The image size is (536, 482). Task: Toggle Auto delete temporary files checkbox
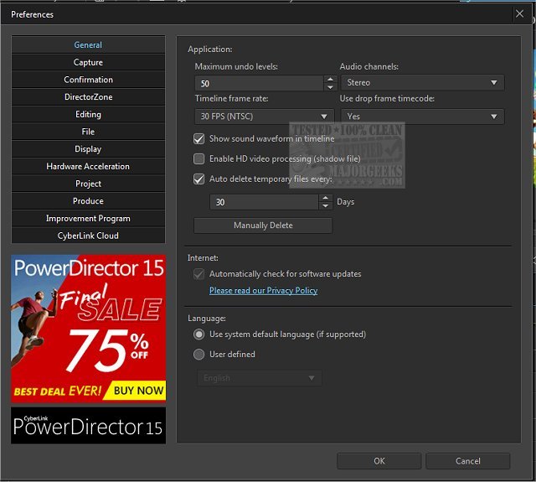[x=199, y=179]
